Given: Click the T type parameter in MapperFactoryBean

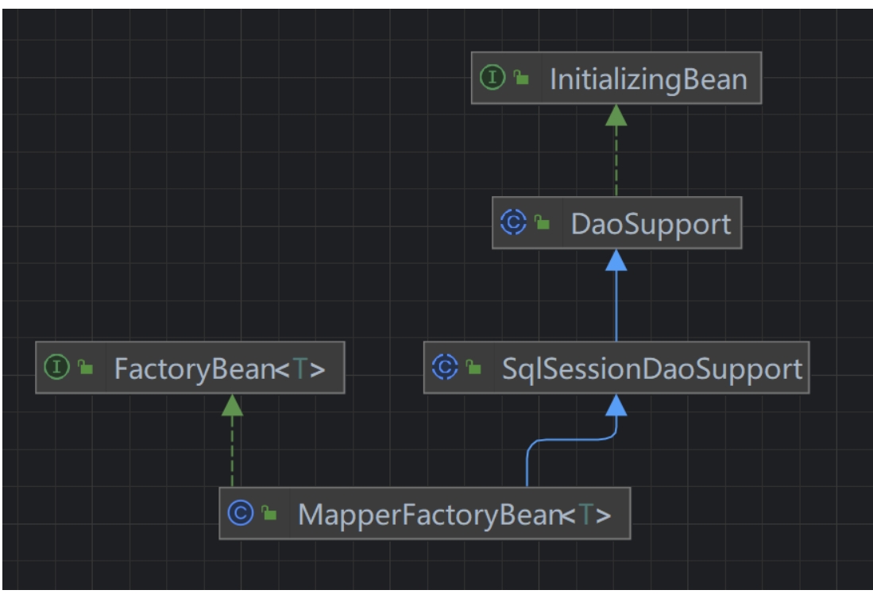Looking at the screenshot, I should pyautogui.click(x=584, y=515).
